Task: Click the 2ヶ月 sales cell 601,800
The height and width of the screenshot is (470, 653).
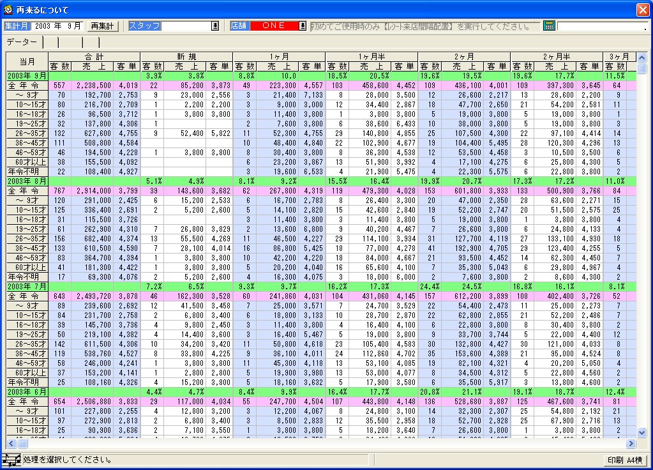Action: tap(462, 191)
